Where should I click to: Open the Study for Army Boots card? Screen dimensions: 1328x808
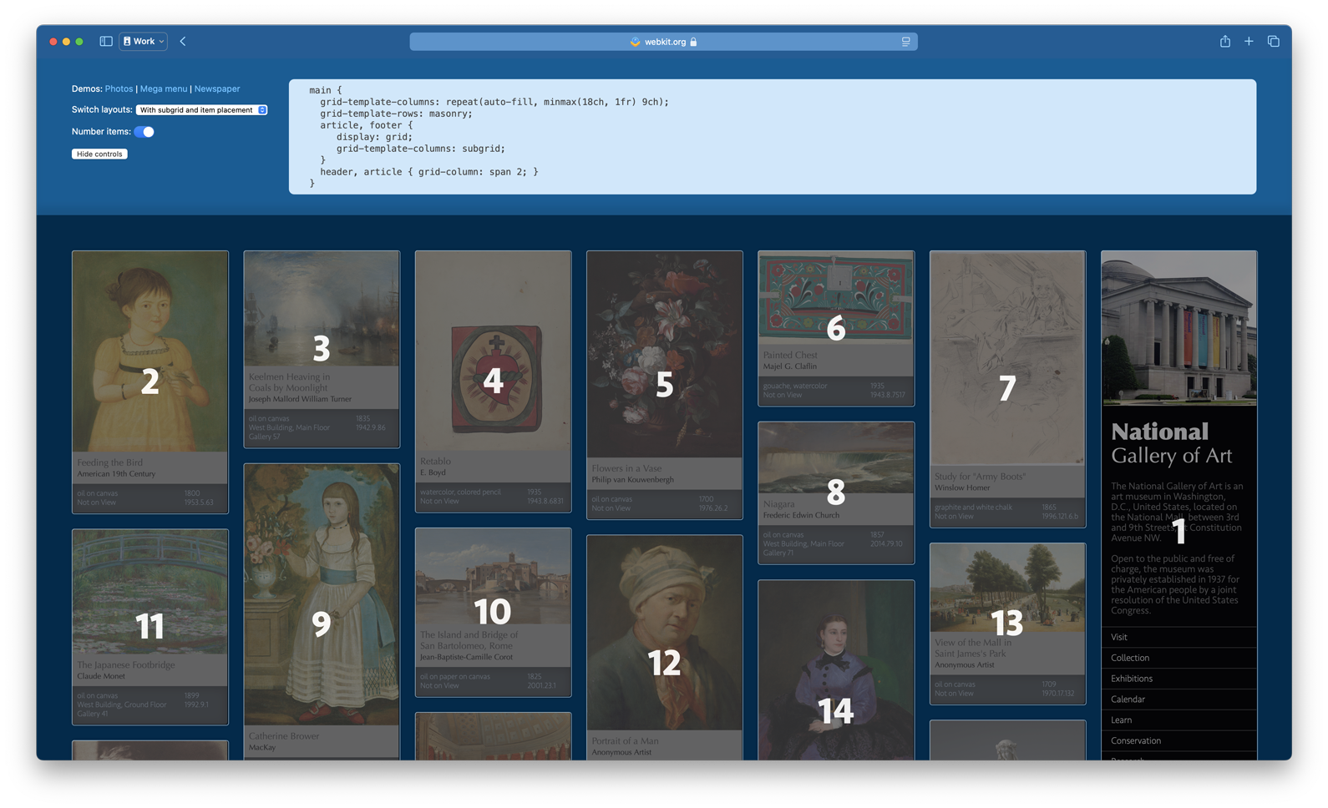[1007, 389]
